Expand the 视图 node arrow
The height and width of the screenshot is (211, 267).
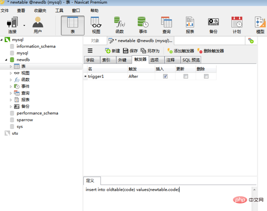click(11, 73)
